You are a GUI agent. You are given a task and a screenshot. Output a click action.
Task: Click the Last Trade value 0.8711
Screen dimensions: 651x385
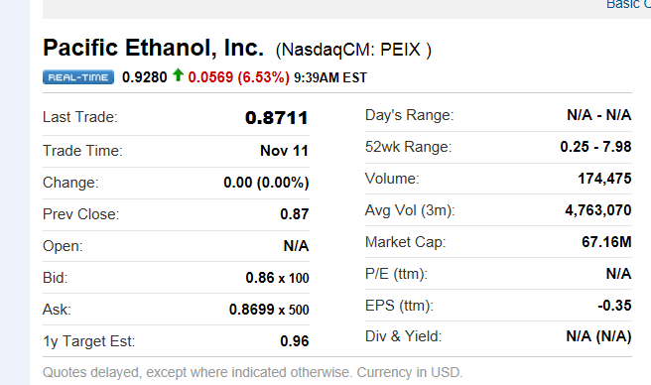click(277, 118)
